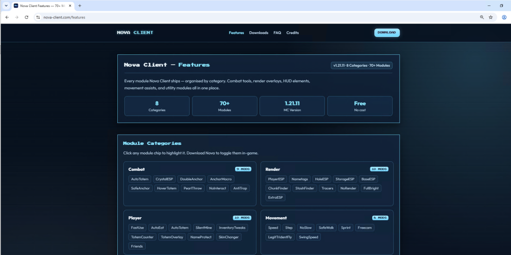Select the AutoEat module chip
The height and width of the screenshot is (255, 511).
157,228
